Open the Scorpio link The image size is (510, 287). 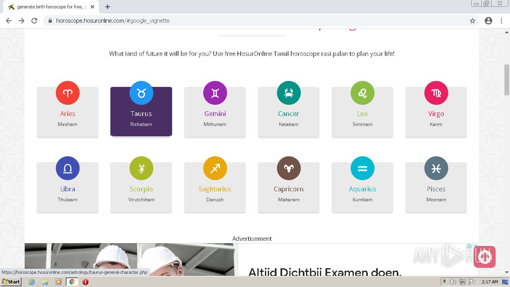click(x=141, y=189)
